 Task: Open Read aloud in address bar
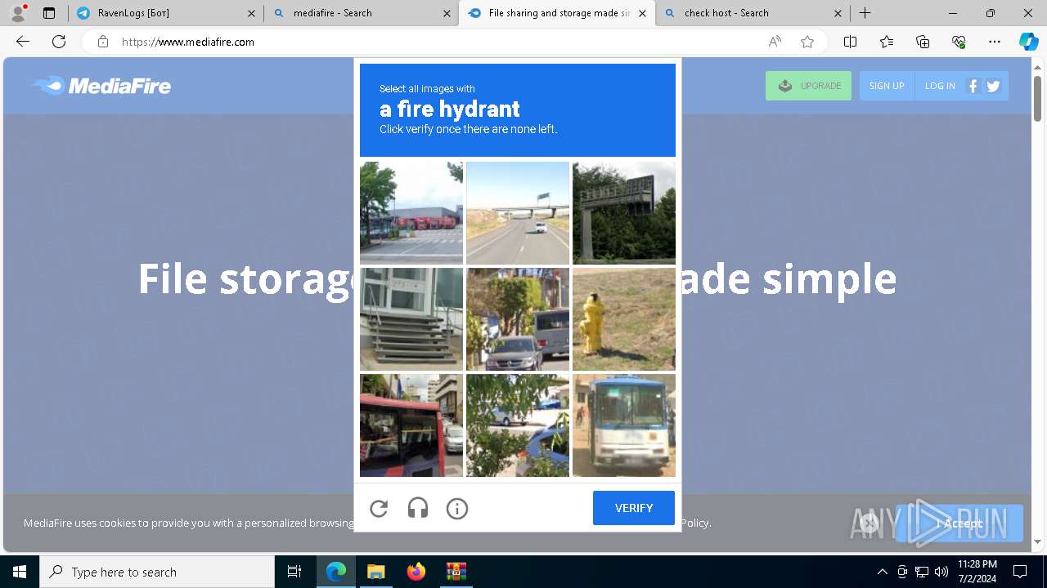[x=775, y=42]
